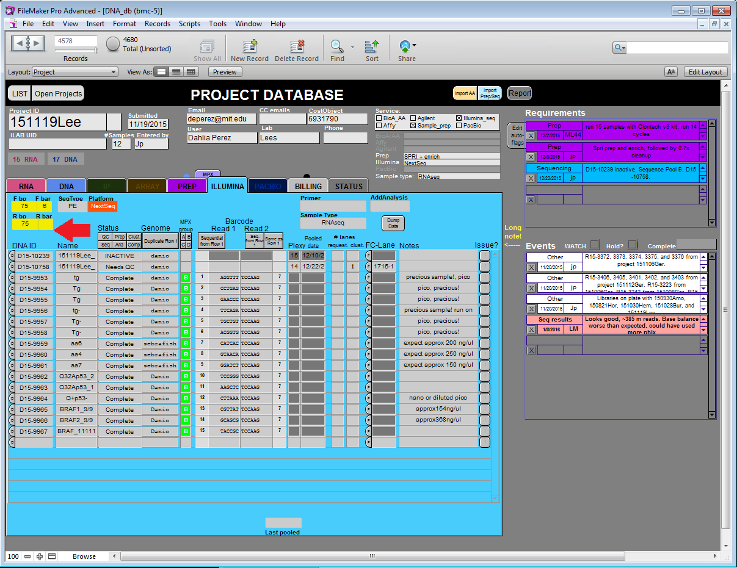
Task: Check the WATCH box in Events
Action: tap(594, 245)
